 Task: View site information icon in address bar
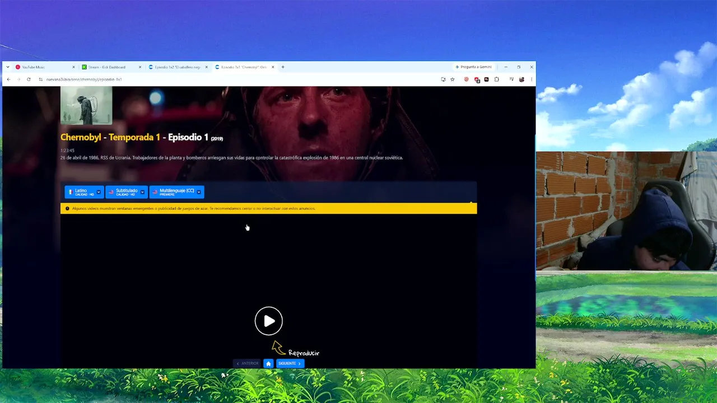[x=41, y=79]
